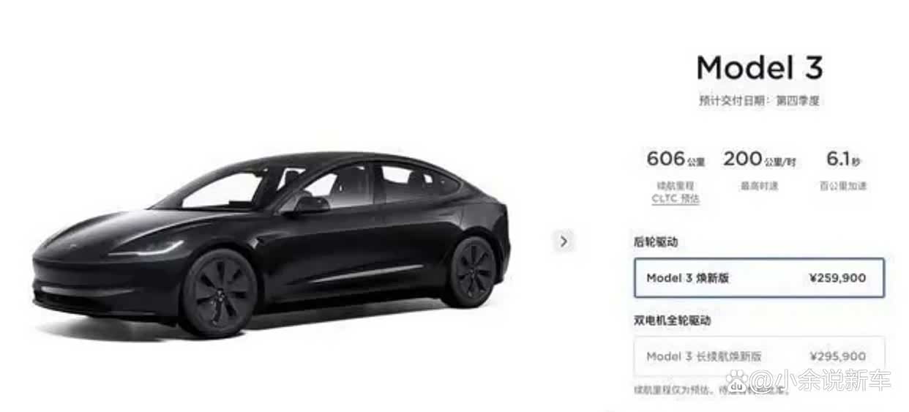Click the Model 3 heading
Screen dimensions: 909x412
tap(760, 68)
